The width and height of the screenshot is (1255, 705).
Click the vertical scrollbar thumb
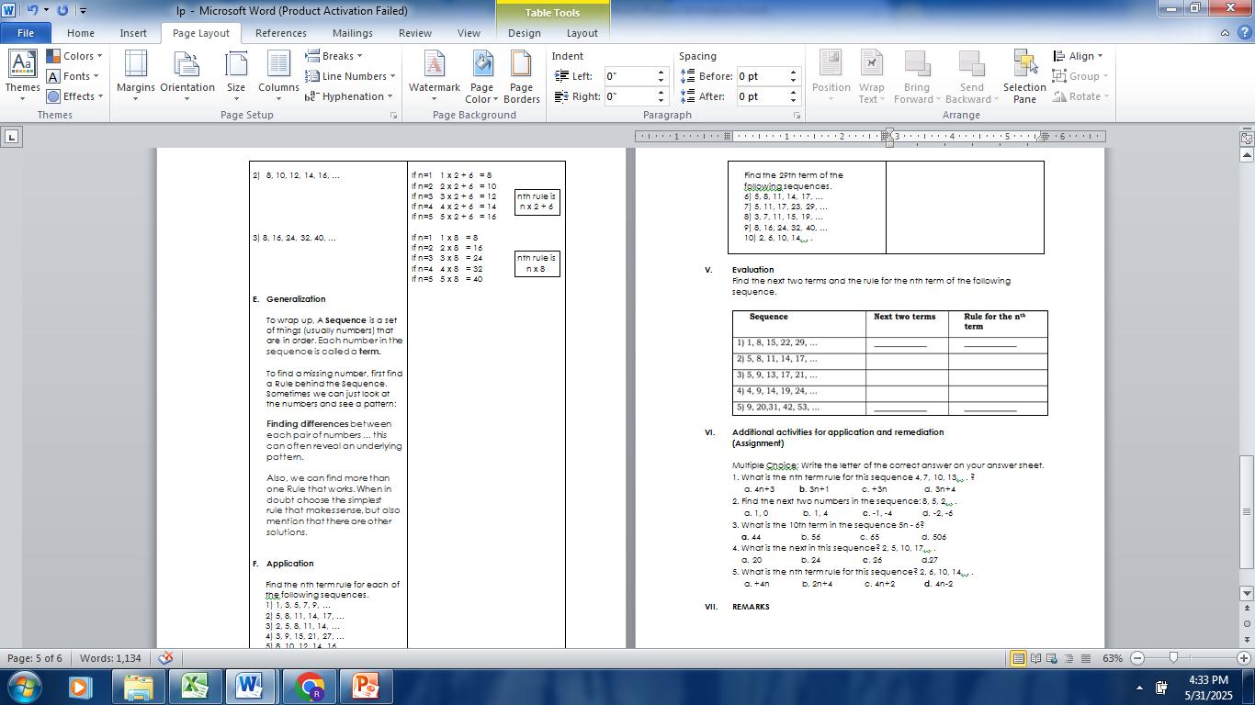click(x=1247, y=512)
